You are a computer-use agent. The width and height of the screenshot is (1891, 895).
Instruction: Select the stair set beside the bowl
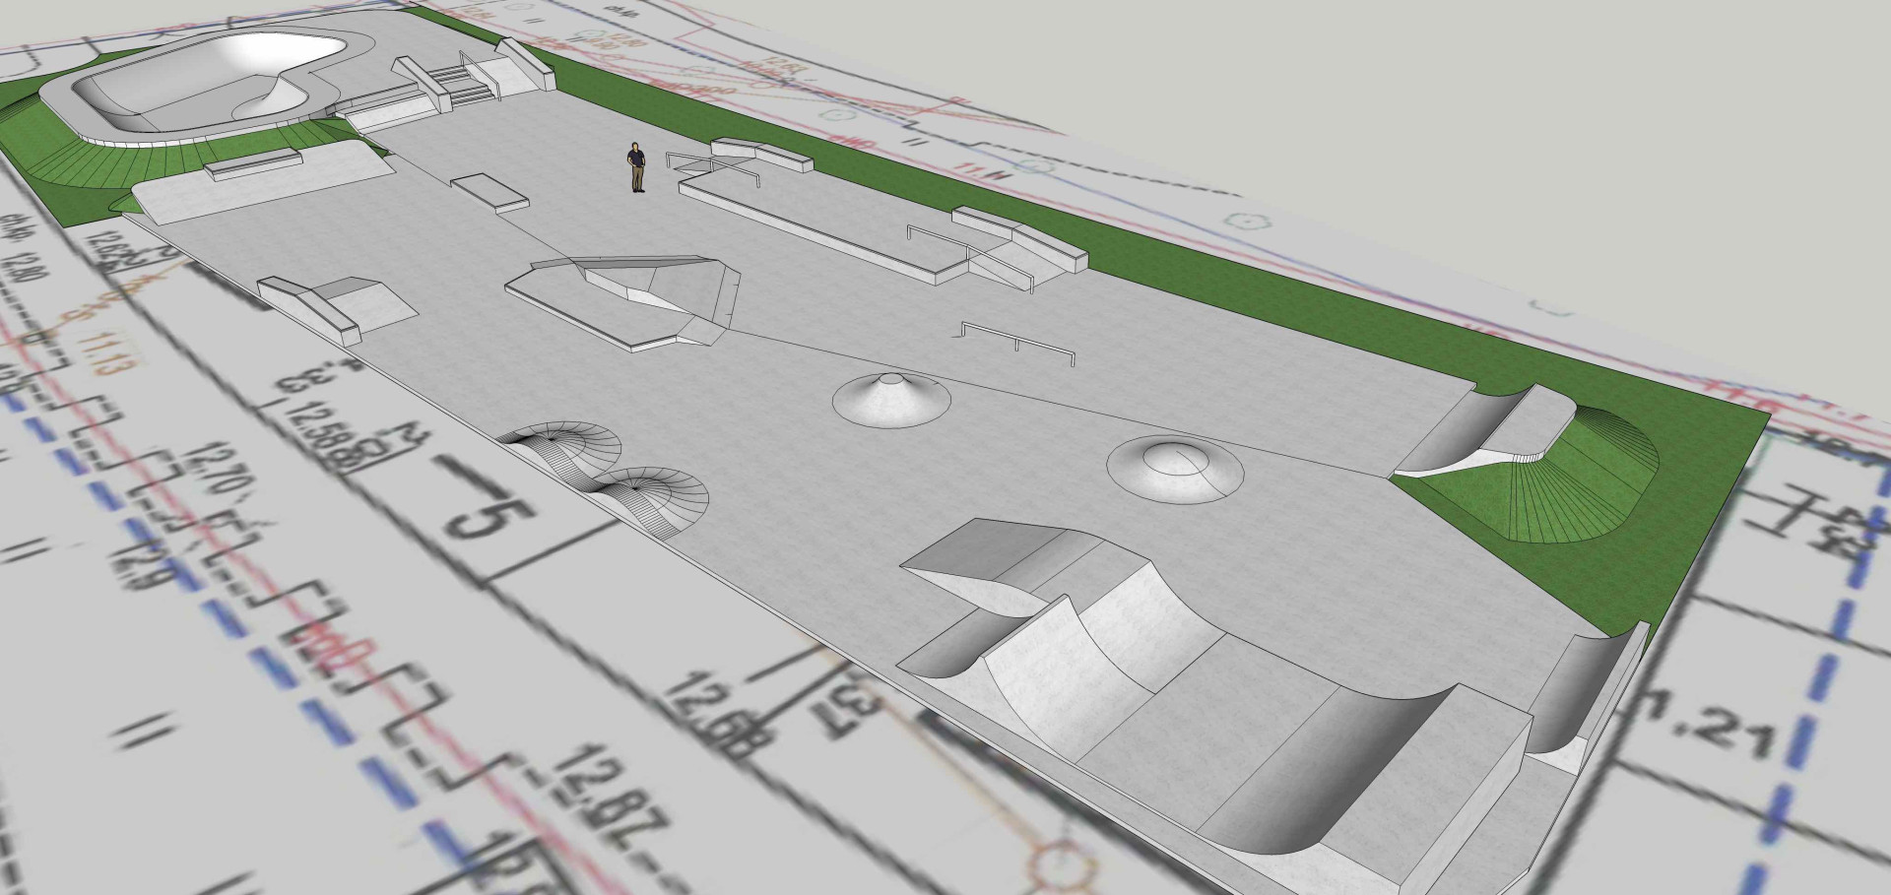[x=463, y=83]
